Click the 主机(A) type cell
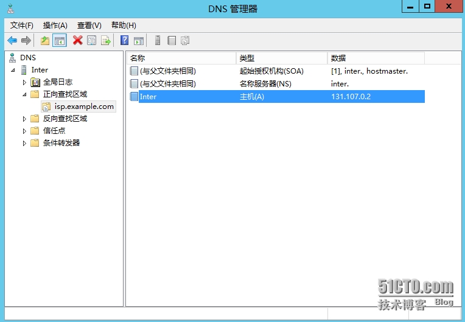Screen dimensions: 465x322 click(252, 97)
